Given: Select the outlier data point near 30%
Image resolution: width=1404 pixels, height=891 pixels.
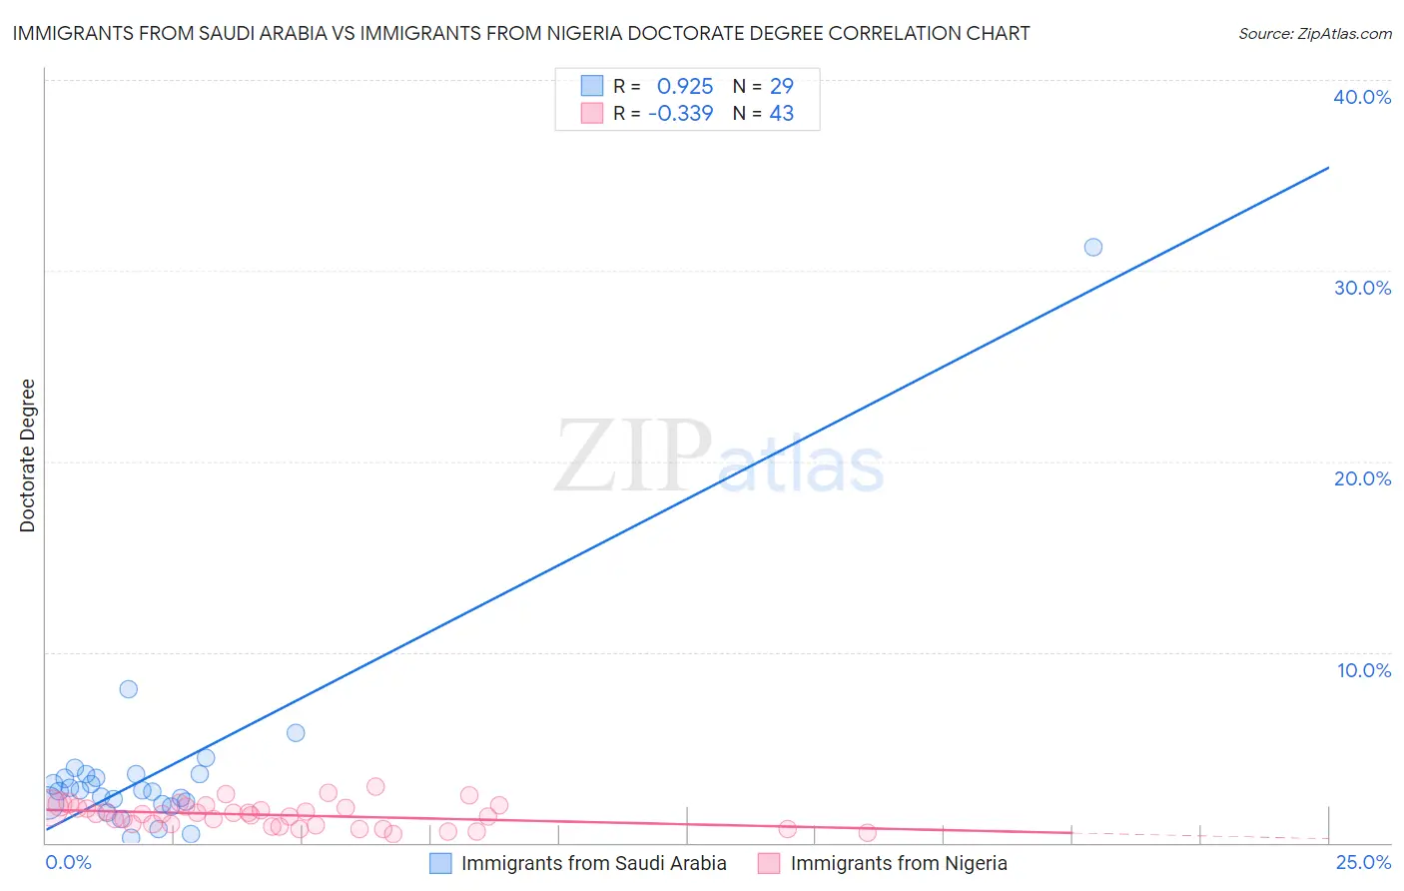Looking at the screenshot, I should [x=1093, y=247].
